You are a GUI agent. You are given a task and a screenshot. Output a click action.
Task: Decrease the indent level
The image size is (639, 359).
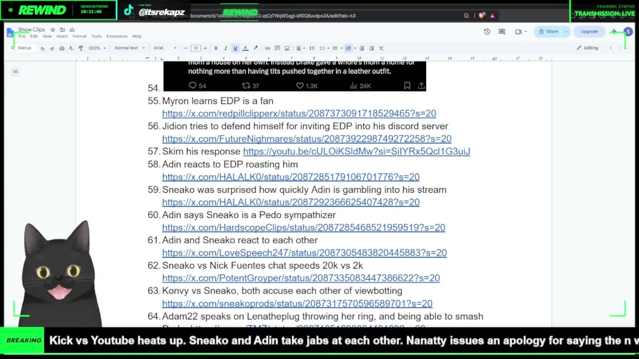click(x=361, y=48)
